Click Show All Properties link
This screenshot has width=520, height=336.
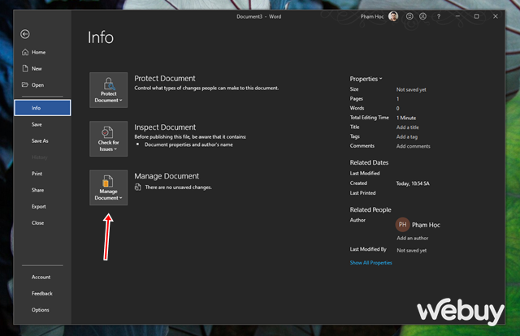click(x=370, y=263)
